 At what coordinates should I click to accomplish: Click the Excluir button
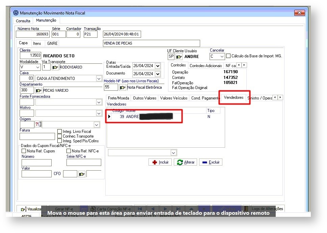click(211, 162)
